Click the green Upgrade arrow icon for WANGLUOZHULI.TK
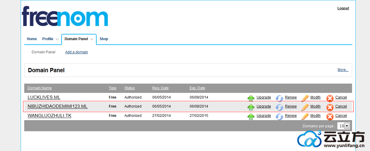The height and width of the screenshot is (151, 370). click(x=251, y=116)
